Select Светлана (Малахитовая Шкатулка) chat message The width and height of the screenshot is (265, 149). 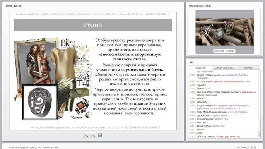coord(223,94)
